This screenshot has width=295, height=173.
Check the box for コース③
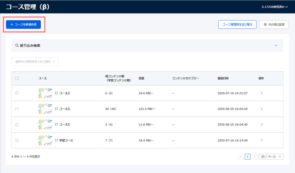(x=17, y=125)
